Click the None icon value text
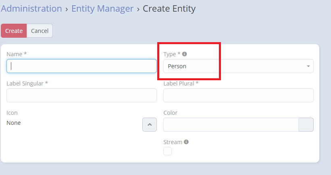The height and width of the screenshot is (175, 331). pyautogui.click(x=14, y=123)
